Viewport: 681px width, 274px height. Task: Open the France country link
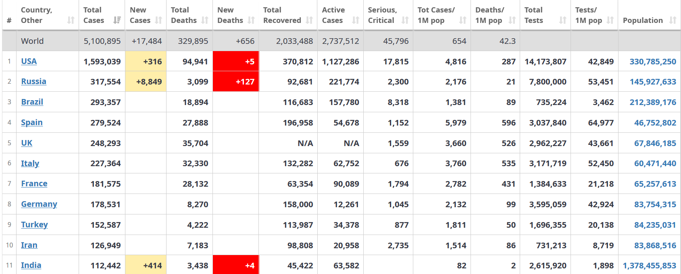tap(34, 183)
